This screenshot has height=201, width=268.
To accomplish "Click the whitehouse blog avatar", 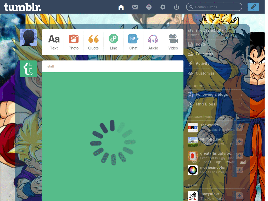I will click(x=193, y=142).
